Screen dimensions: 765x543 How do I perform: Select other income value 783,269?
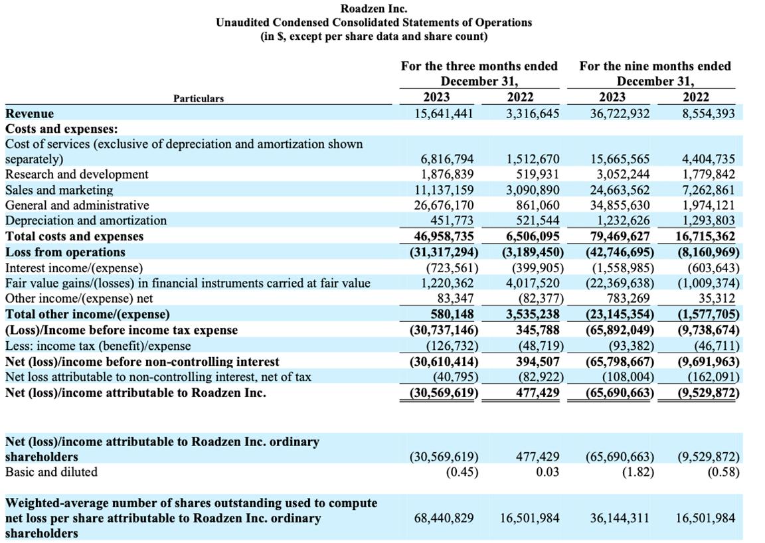[628, 298]
